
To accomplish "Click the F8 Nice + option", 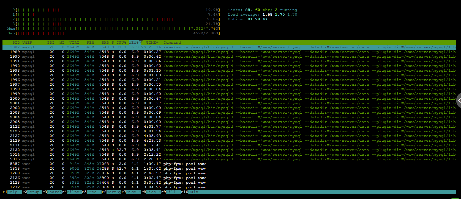I will [151, 192].
